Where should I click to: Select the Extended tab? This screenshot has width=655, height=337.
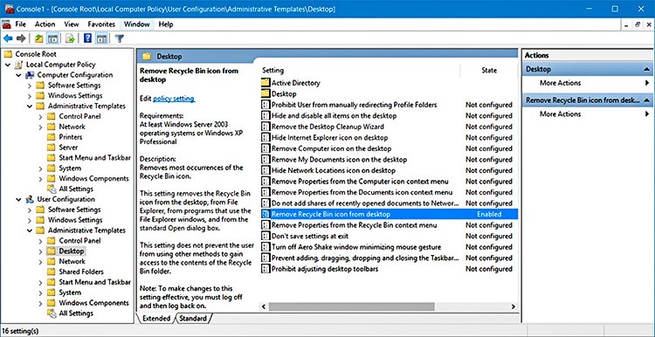(156, 319)
